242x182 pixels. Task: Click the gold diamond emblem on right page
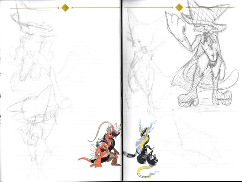(x=179, y=7)
